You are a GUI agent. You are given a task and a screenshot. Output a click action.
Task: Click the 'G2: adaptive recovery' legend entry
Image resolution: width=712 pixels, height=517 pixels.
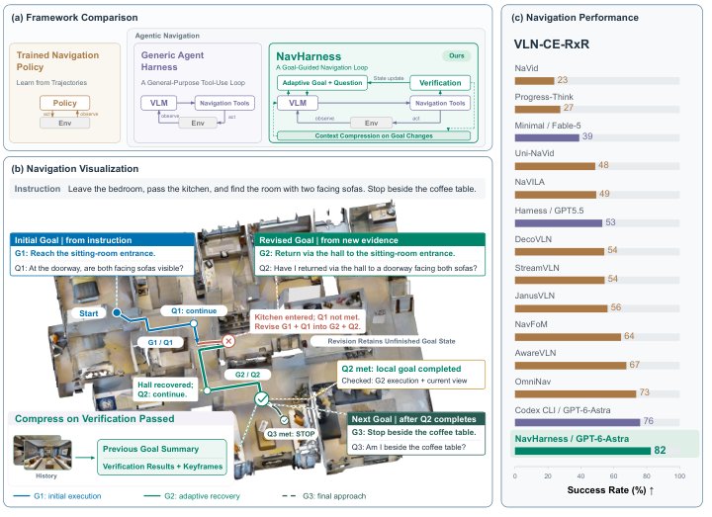(192, 496)
